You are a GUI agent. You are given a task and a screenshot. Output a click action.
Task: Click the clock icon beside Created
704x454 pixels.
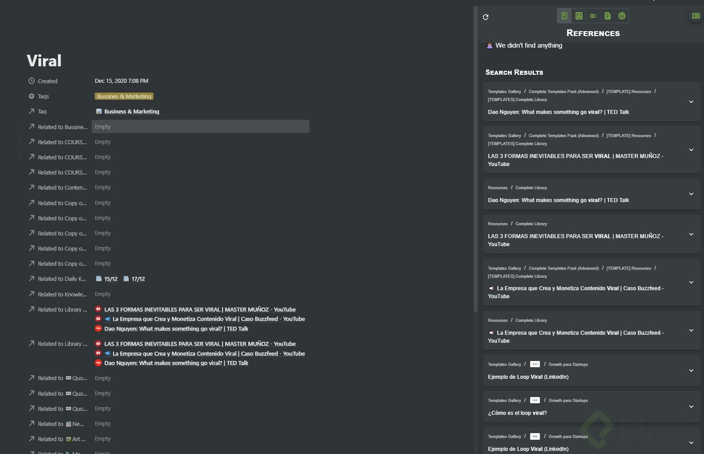32,81
